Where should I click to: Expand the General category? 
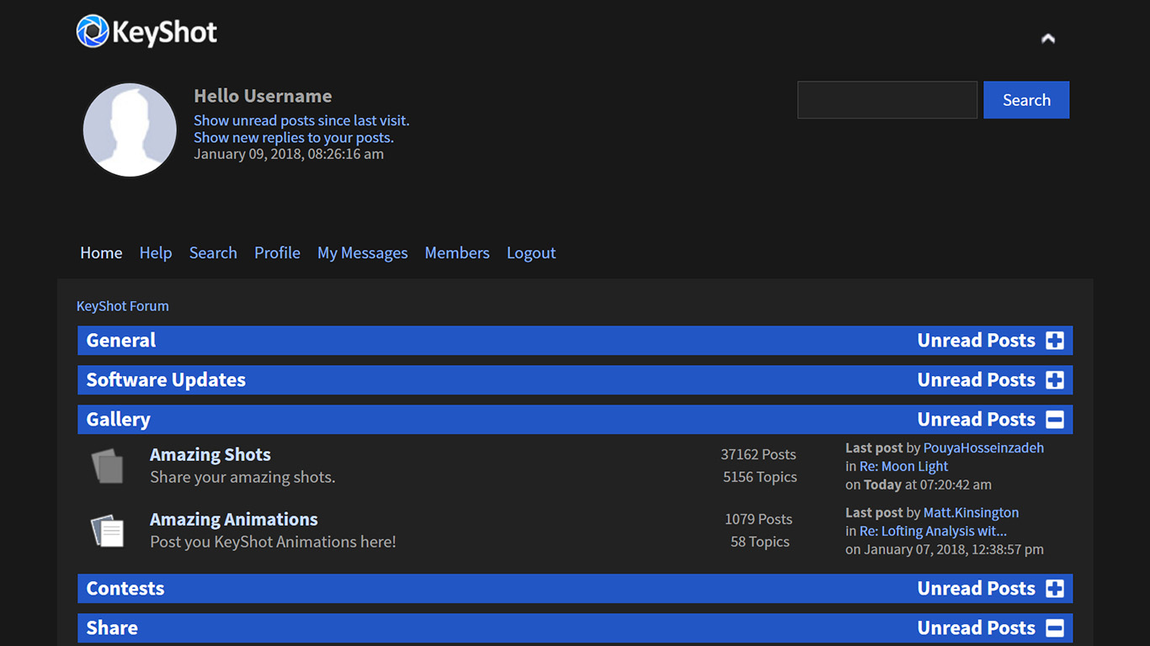pos(1055,341)
